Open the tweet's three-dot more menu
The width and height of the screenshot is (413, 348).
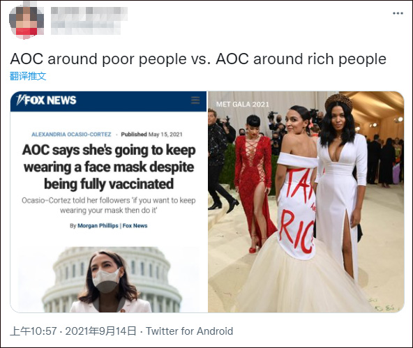(x=398, y=13)
